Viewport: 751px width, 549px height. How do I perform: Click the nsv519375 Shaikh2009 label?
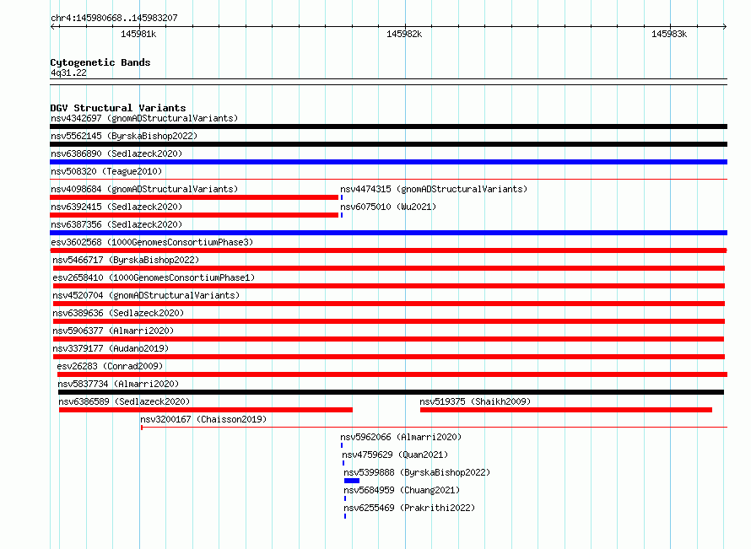475,401
